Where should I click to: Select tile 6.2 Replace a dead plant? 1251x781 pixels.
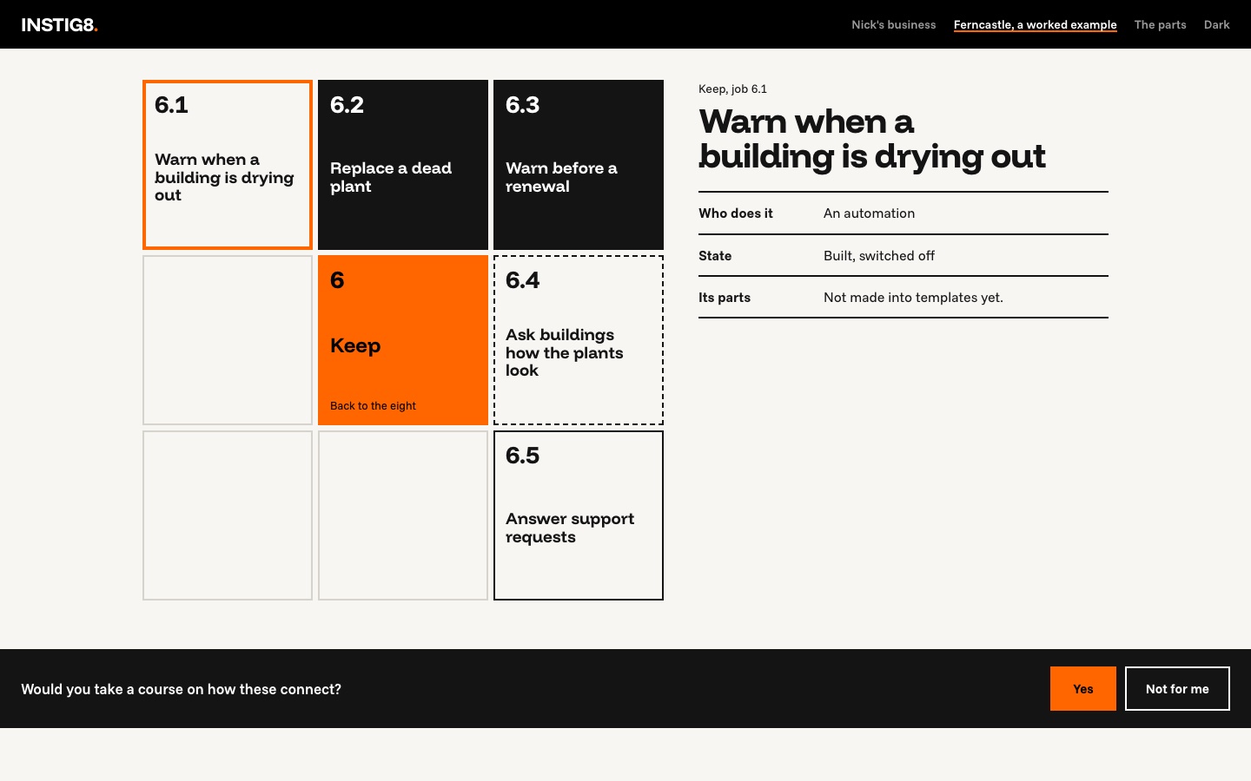pyautogui.click(x=403, y=165)
